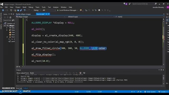Open the Project menu

pyautogui.click(x=18, y=7)
